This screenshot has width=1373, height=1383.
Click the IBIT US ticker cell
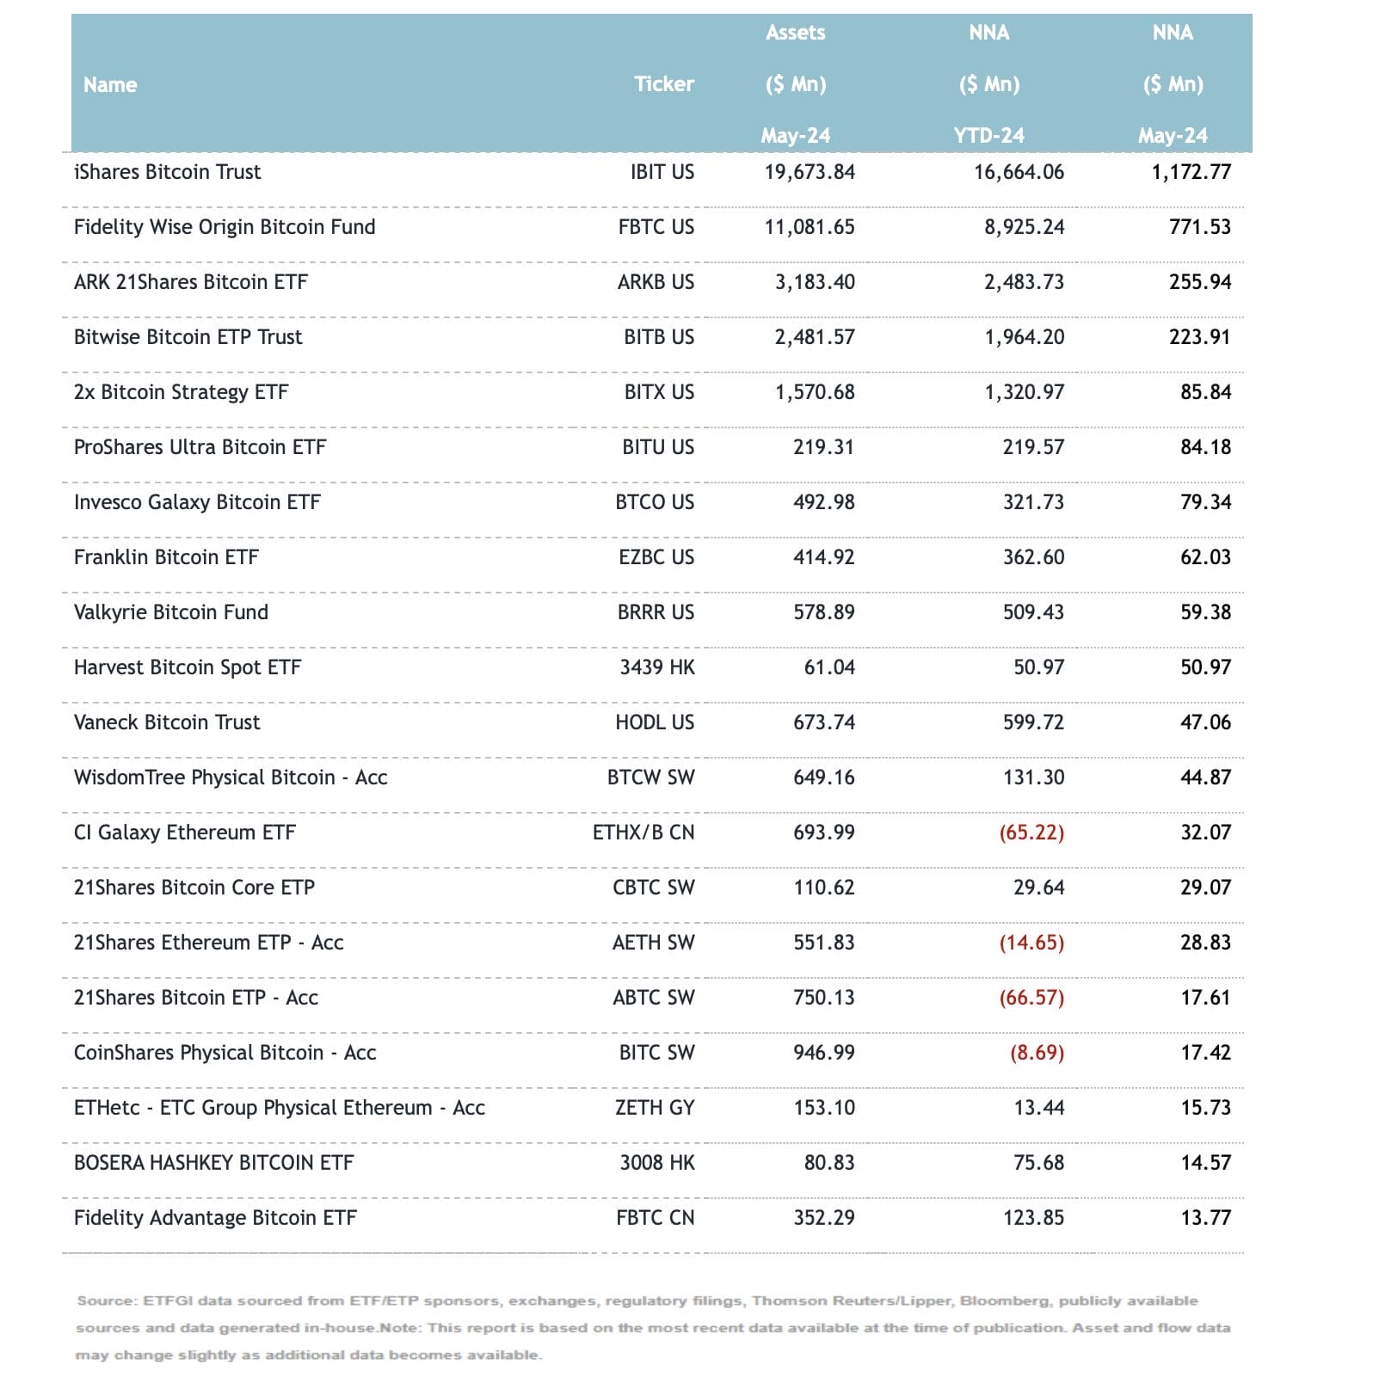(662, 172)
